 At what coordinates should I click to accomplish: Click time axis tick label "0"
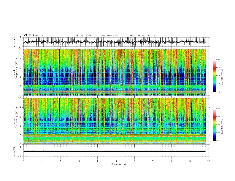pyautogui.click(x=23, y=161)
